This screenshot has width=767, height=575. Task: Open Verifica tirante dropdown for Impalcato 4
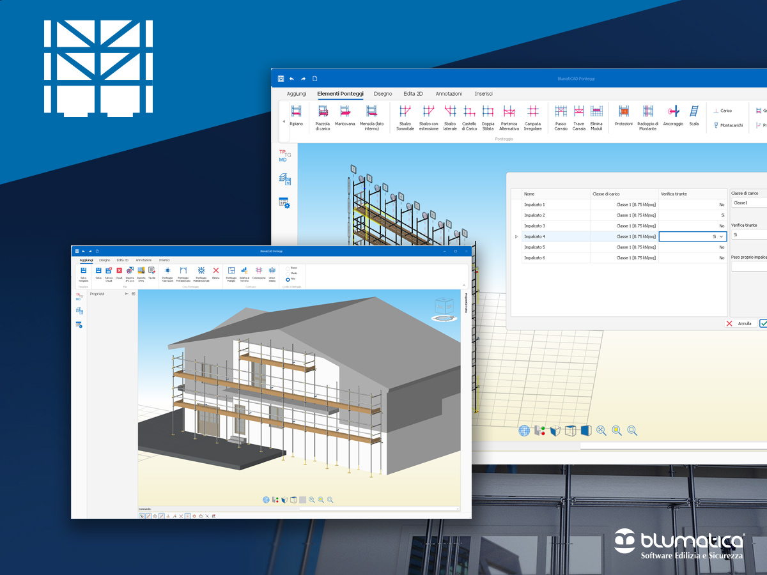click(722, 236)
